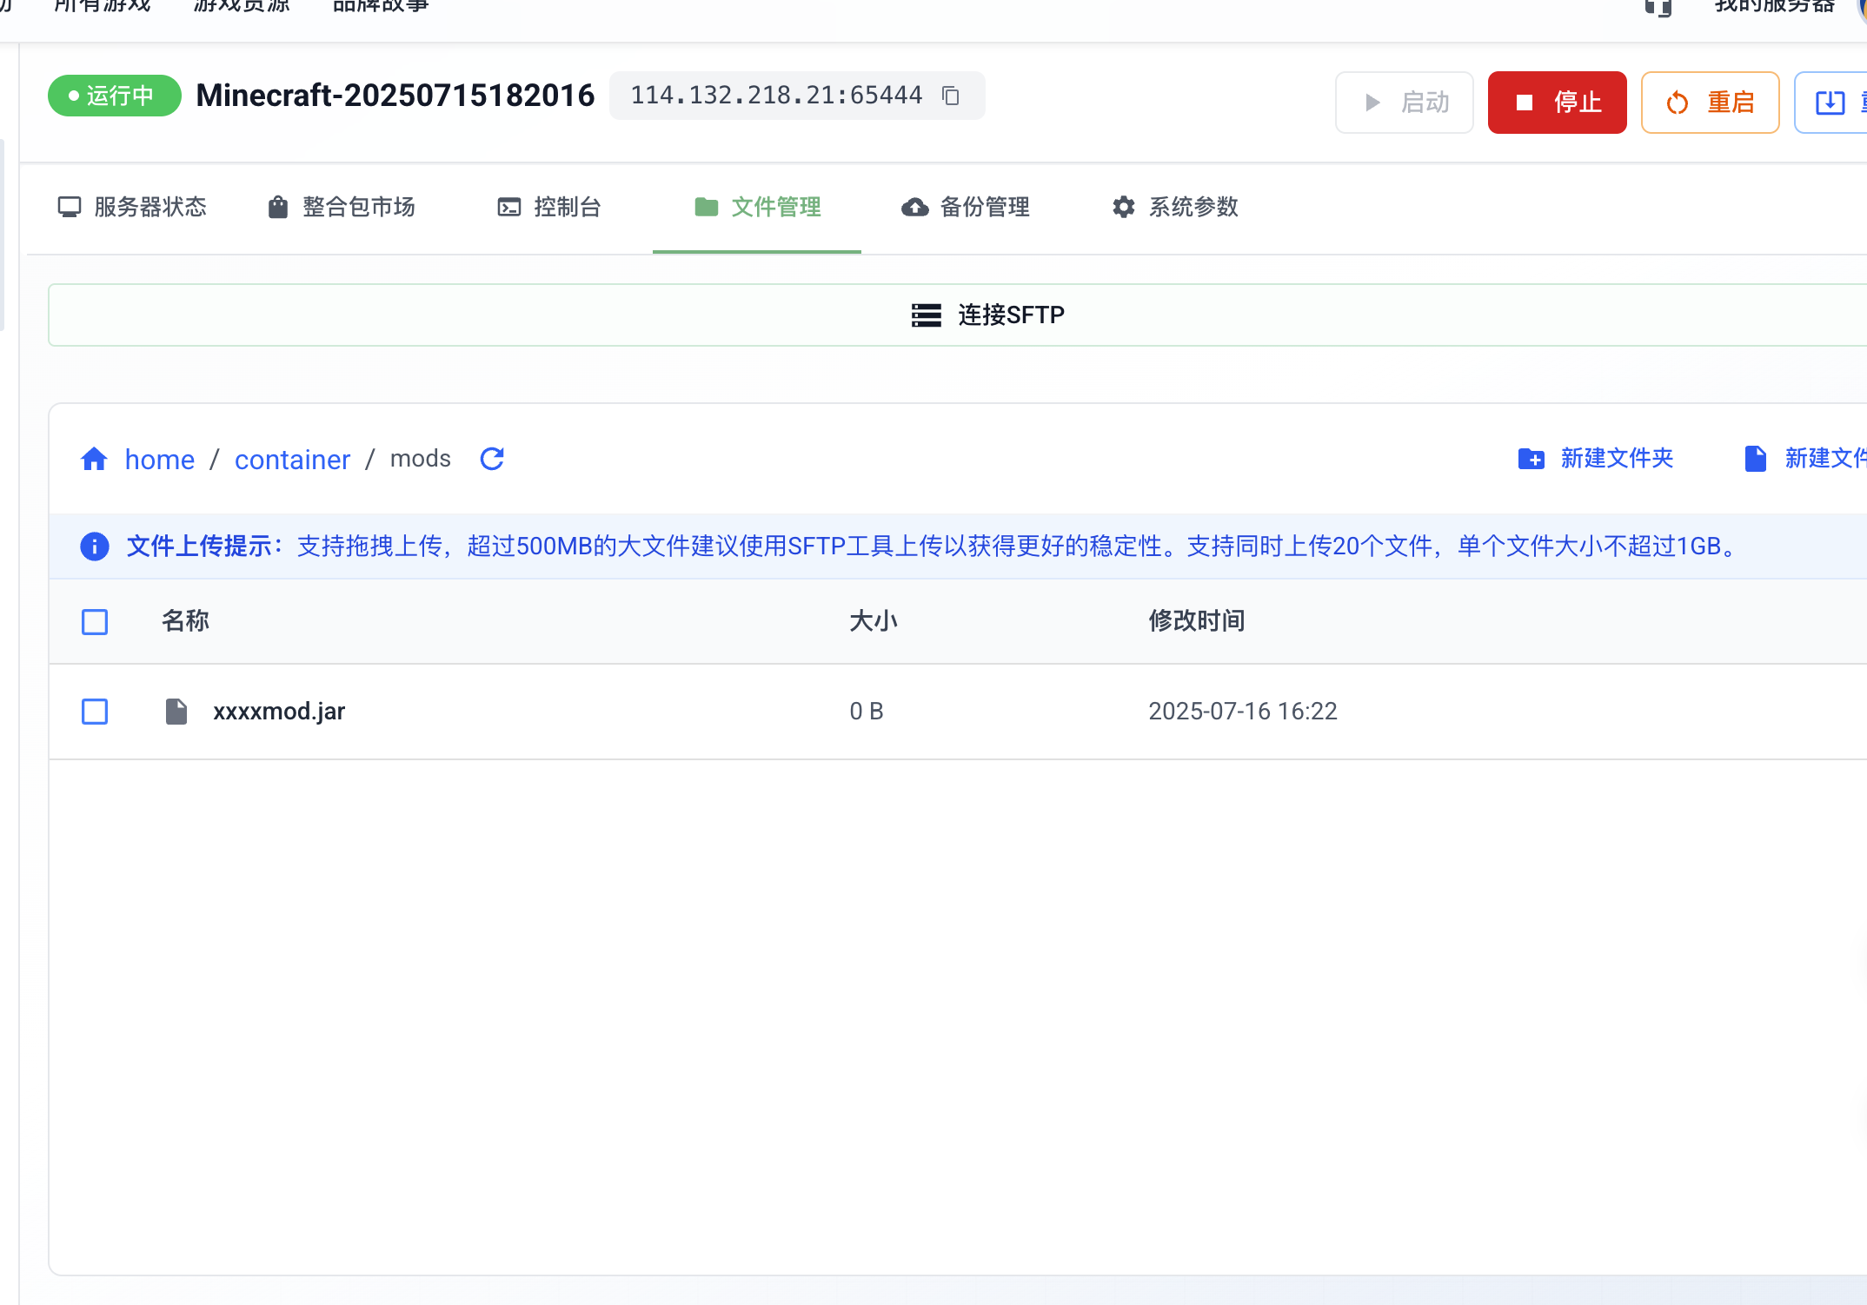Click the headset support icon at top right
Image resolution: width=1867 pixels, height=1305 pixels.
1658,9
